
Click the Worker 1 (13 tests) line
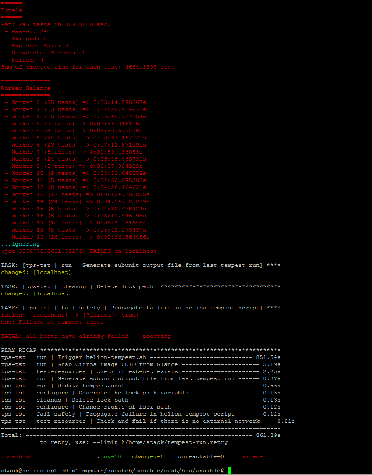[75, 109]
